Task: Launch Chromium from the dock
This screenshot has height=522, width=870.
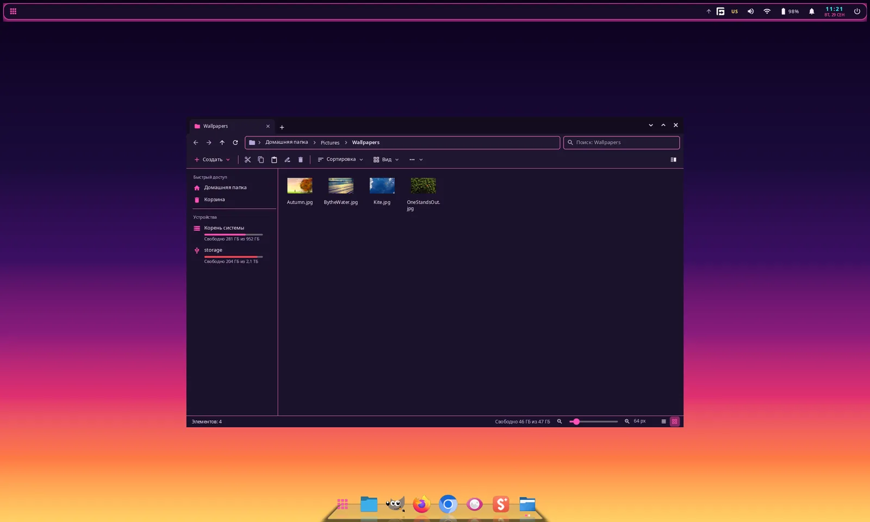Action: [x=448, y=504]
